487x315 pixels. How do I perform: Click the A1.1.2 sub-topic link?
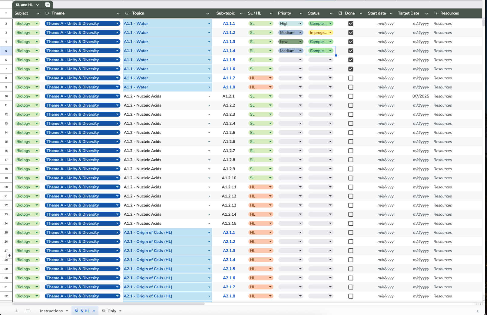pyautogui.click(x=229, y=33)
